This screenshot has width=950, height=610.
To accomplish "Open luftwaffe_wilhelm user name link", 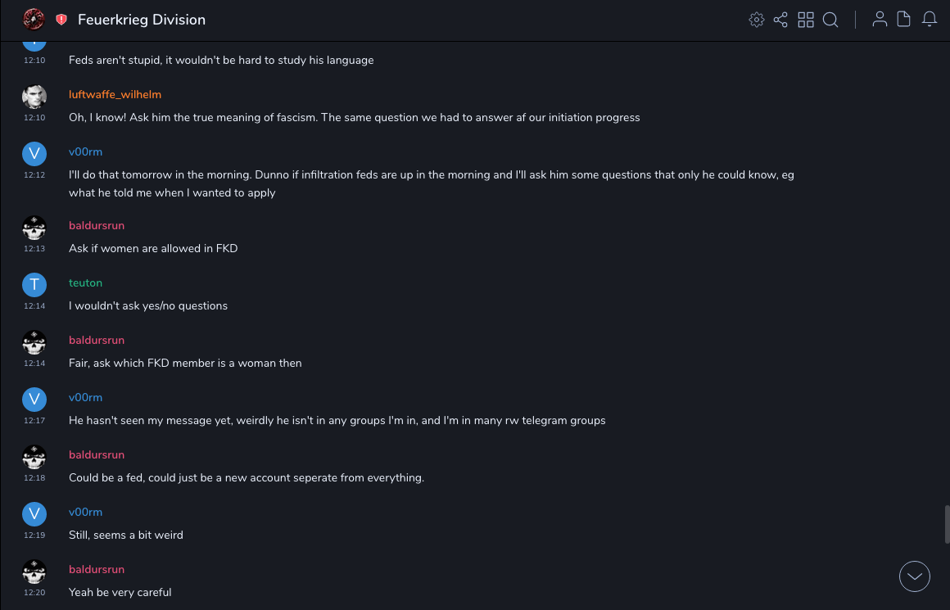I will pyautogui.click(x=115, y=95).
